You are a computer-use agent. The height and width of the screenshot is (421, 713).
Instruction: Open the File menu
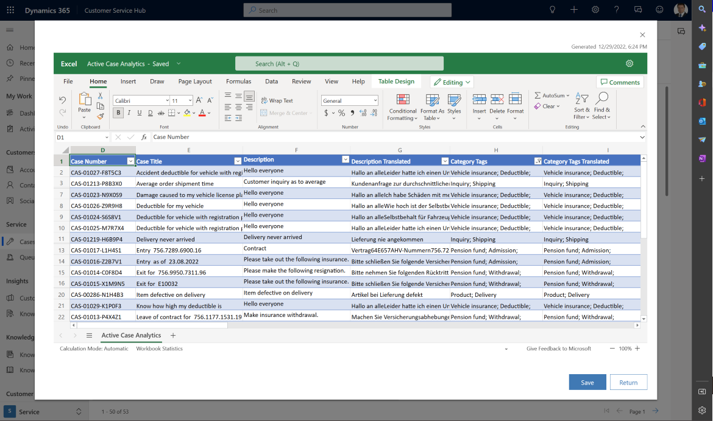tap(68, 82)
